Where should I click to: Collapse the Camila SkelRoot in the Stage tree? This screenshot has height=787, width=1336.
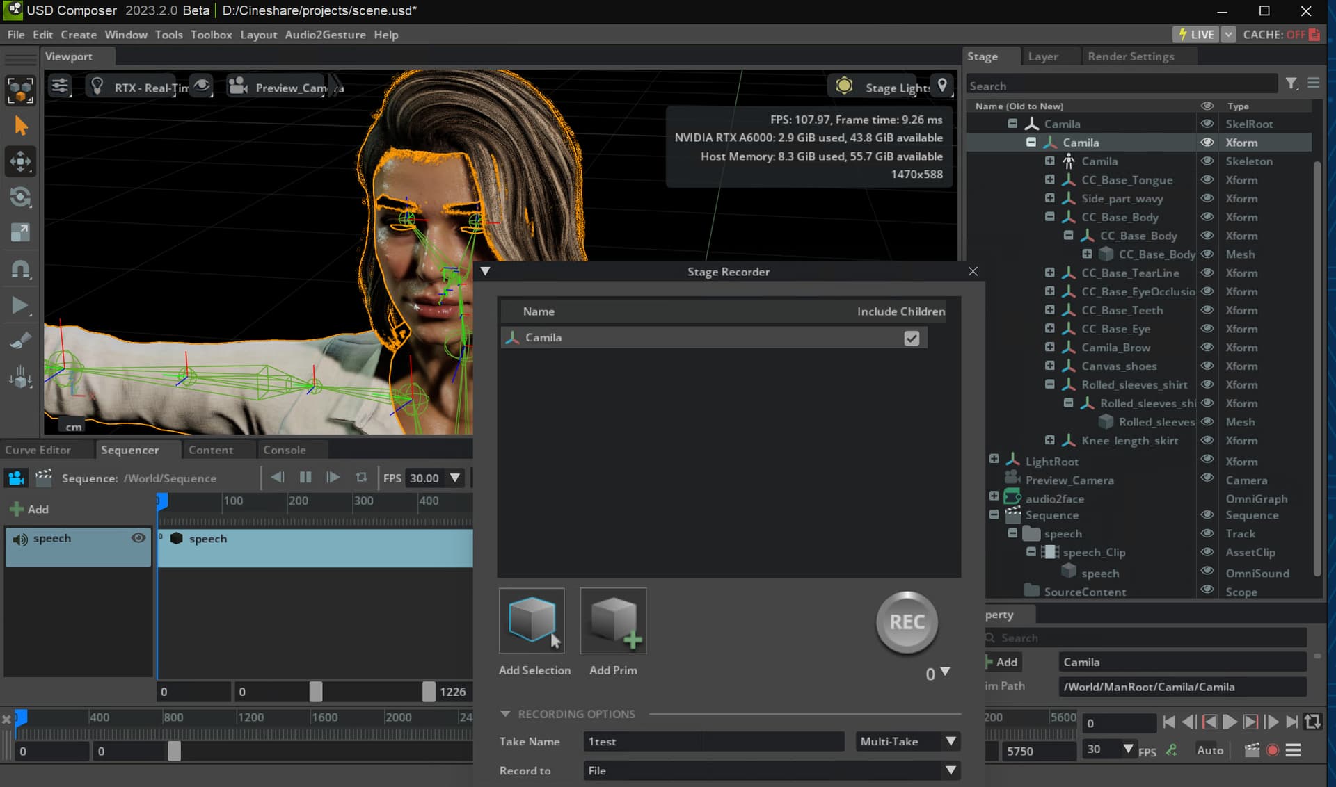pyautogui.click(x=1012, y=123)
